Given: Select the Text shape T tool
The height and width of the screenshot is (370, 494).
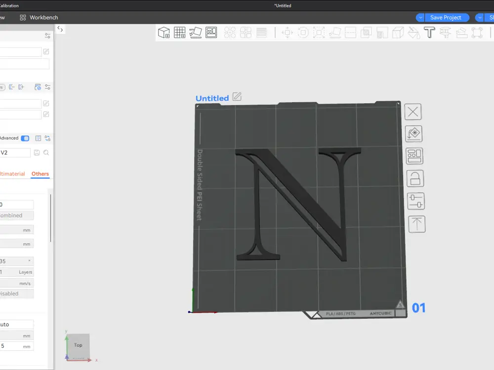Looking at the screenshot, I should coord(429,33).
